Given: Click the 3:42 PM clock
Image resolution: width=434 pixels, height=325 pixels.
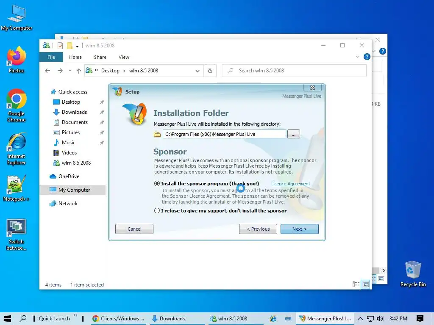Looking at the screenshot, I should coord(398,319).
